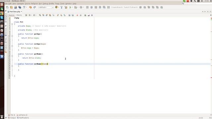
Task: Open the Output panel
Action: point(12,118)
